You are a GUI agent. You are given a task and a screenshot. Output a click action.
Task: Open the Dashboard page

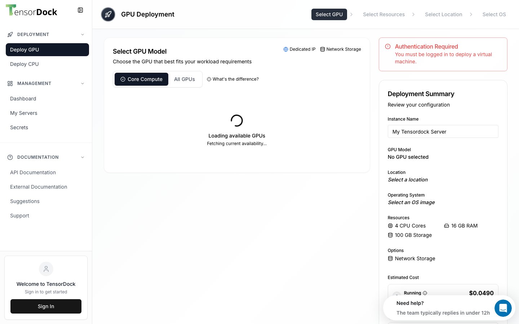click(47, 99)
